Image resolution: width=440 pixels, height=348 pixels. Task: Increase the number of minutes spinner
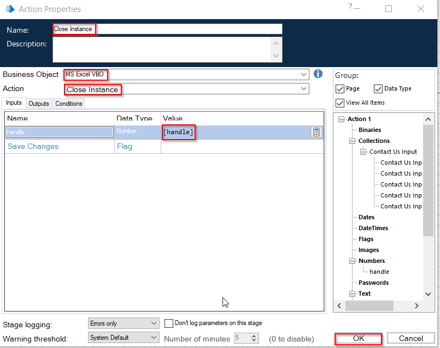pyautogui.click(x=254, y=335)
